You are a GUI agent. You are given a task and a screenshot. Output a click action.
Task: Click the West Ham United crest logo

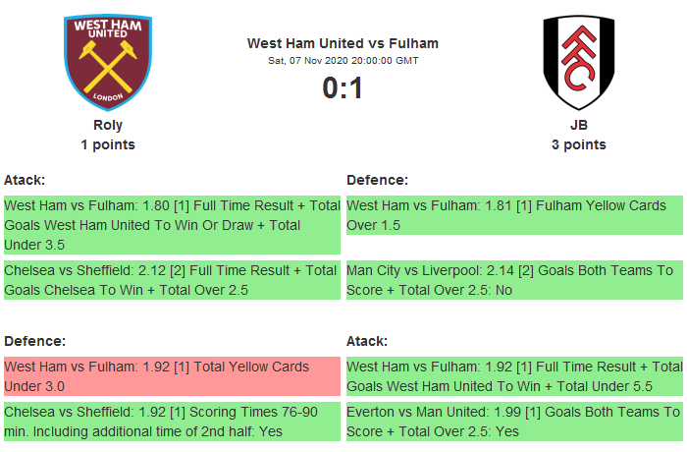[x=108, y=62]
